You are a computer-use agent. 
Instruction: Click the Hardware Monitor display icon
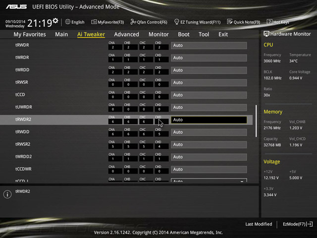tap(266, 34)
